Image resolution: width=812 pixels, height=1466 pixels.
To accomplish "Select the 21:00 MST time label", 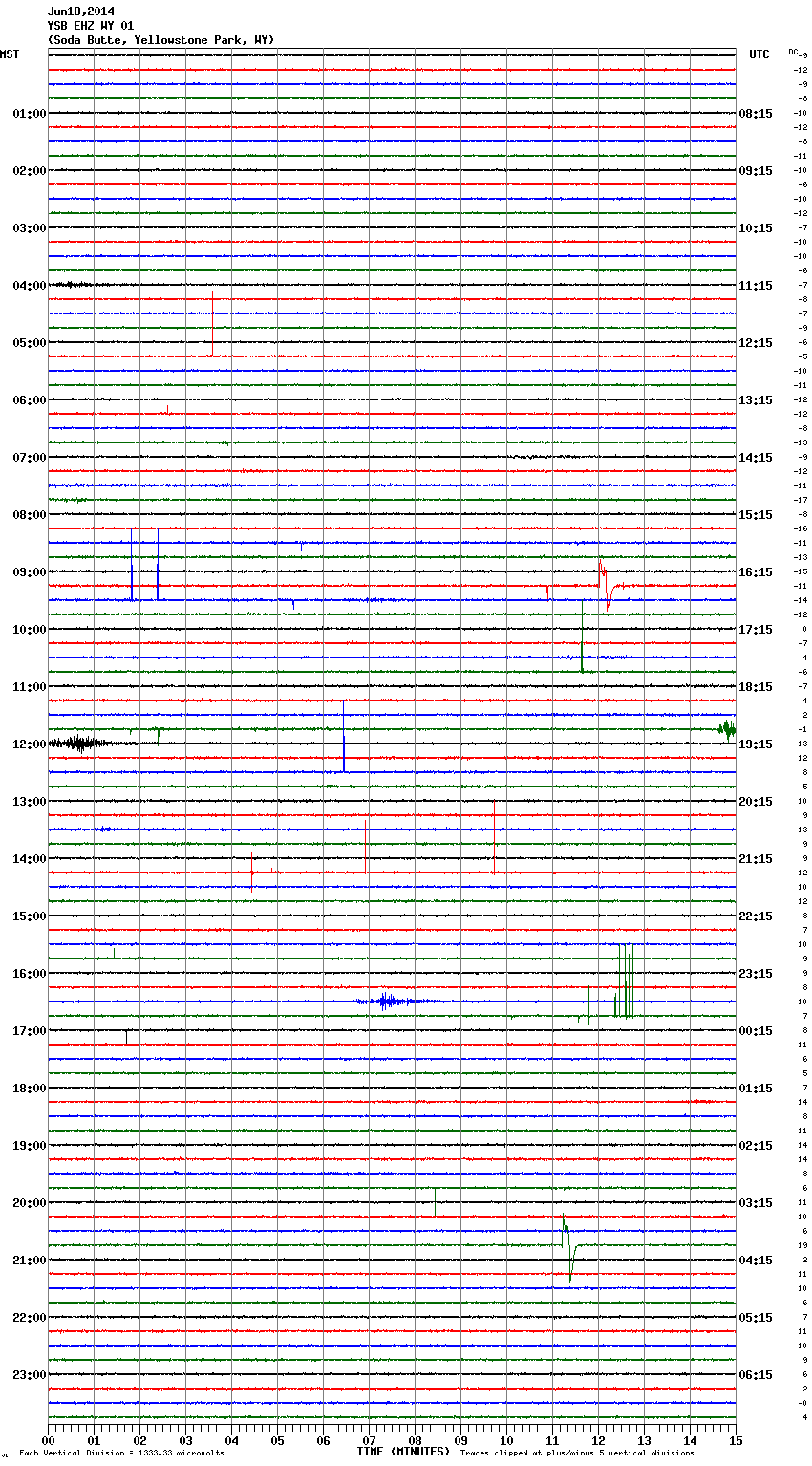I will pos(29,1261).
